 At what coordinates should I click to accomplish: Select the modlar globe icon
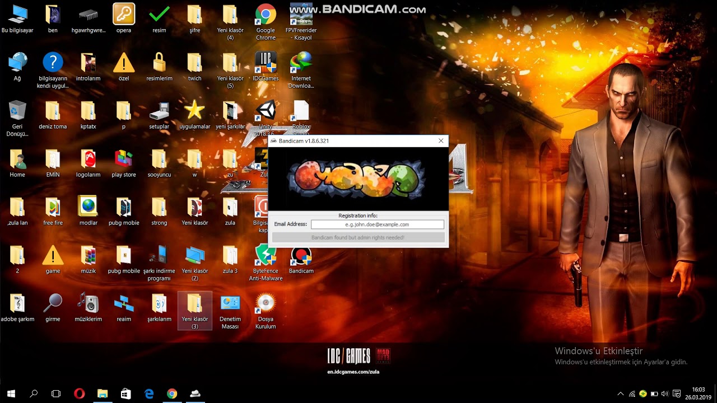[88, 207]
